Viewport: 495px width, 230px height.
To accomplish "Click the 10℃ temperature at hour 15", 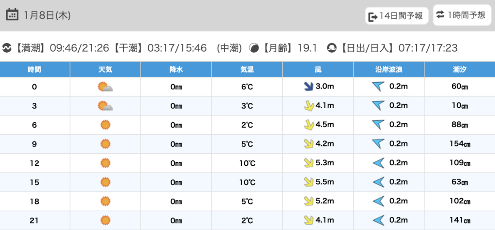I will [247, 182].
